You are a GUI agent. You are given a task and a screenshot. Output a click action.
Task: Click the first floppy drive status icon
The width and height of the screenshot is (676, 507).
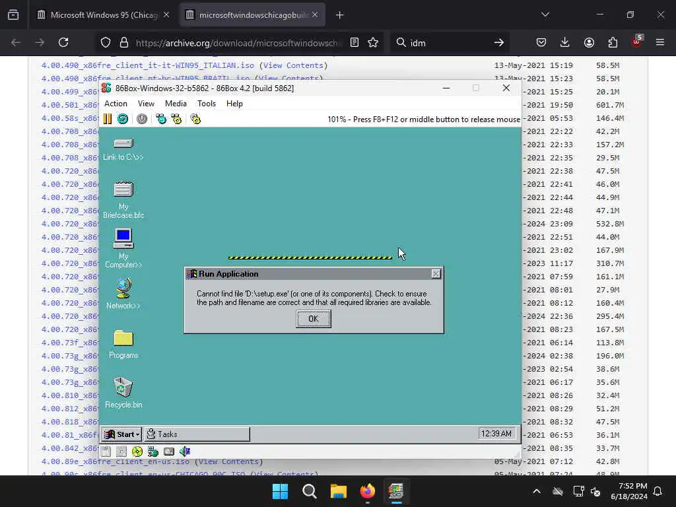pos(106,452)
